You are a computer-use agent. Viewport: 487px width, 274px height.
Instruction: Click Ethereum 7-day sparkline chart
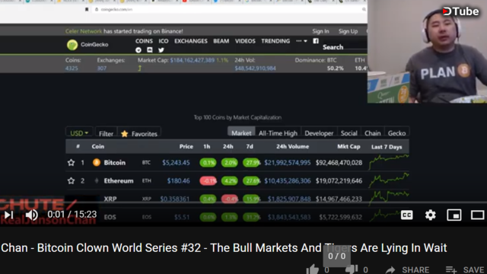[x=389, y=180]
